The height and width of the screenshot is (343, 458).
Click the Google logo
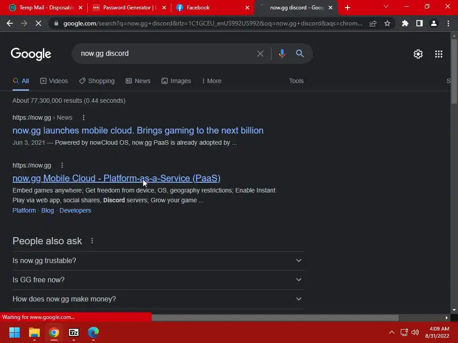tap(31, 54)
